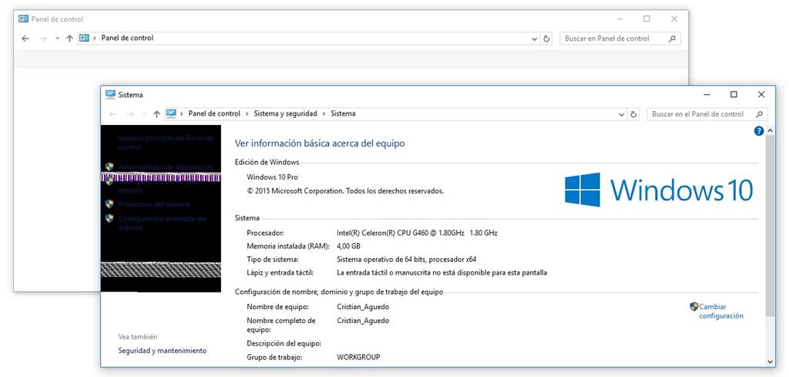The image size is (789, 377).
Task: Click the 'Intel(R) Celeron(R) CPU G460' processor value
Action: (417, 233)
